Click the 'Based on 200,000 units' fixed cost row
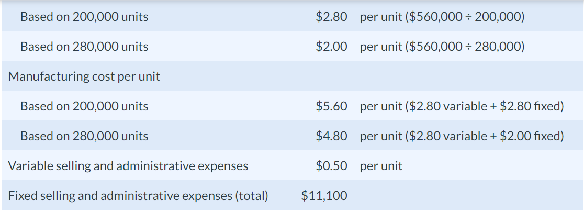 click(84, 17)
